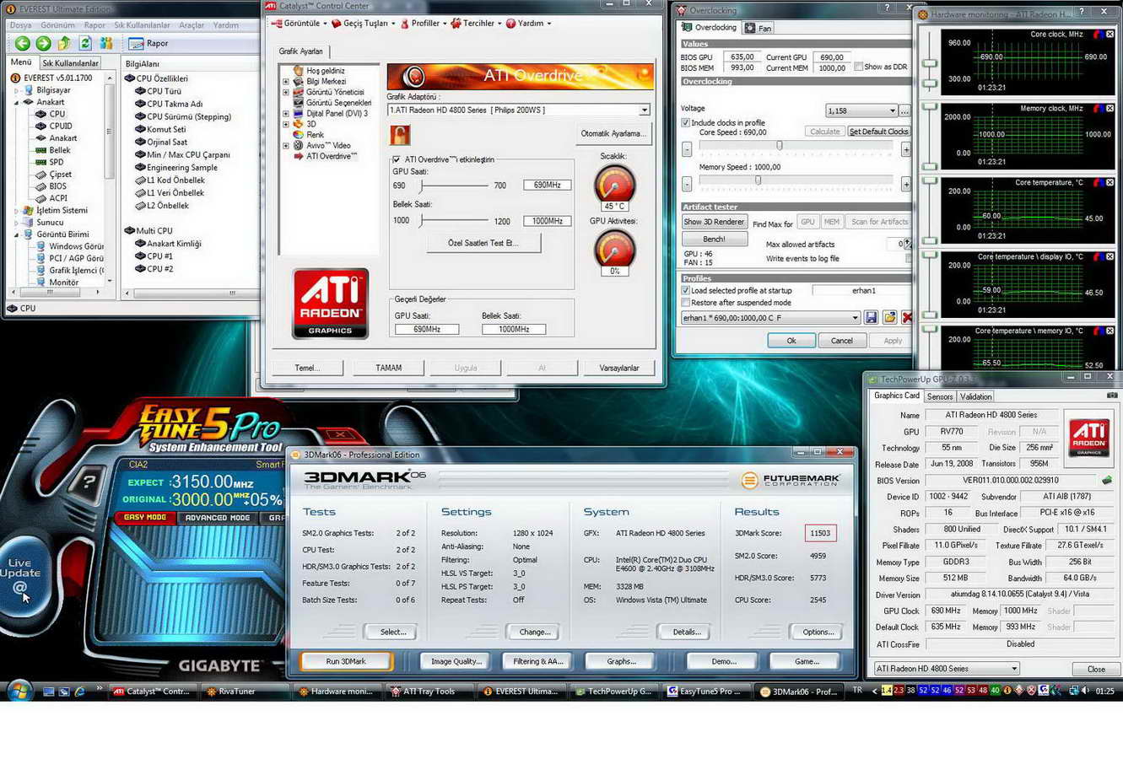The height and width of the screenshot is (759, 1123).
Task: Enable Restore after suspended mode
Action: coord(686,302)
